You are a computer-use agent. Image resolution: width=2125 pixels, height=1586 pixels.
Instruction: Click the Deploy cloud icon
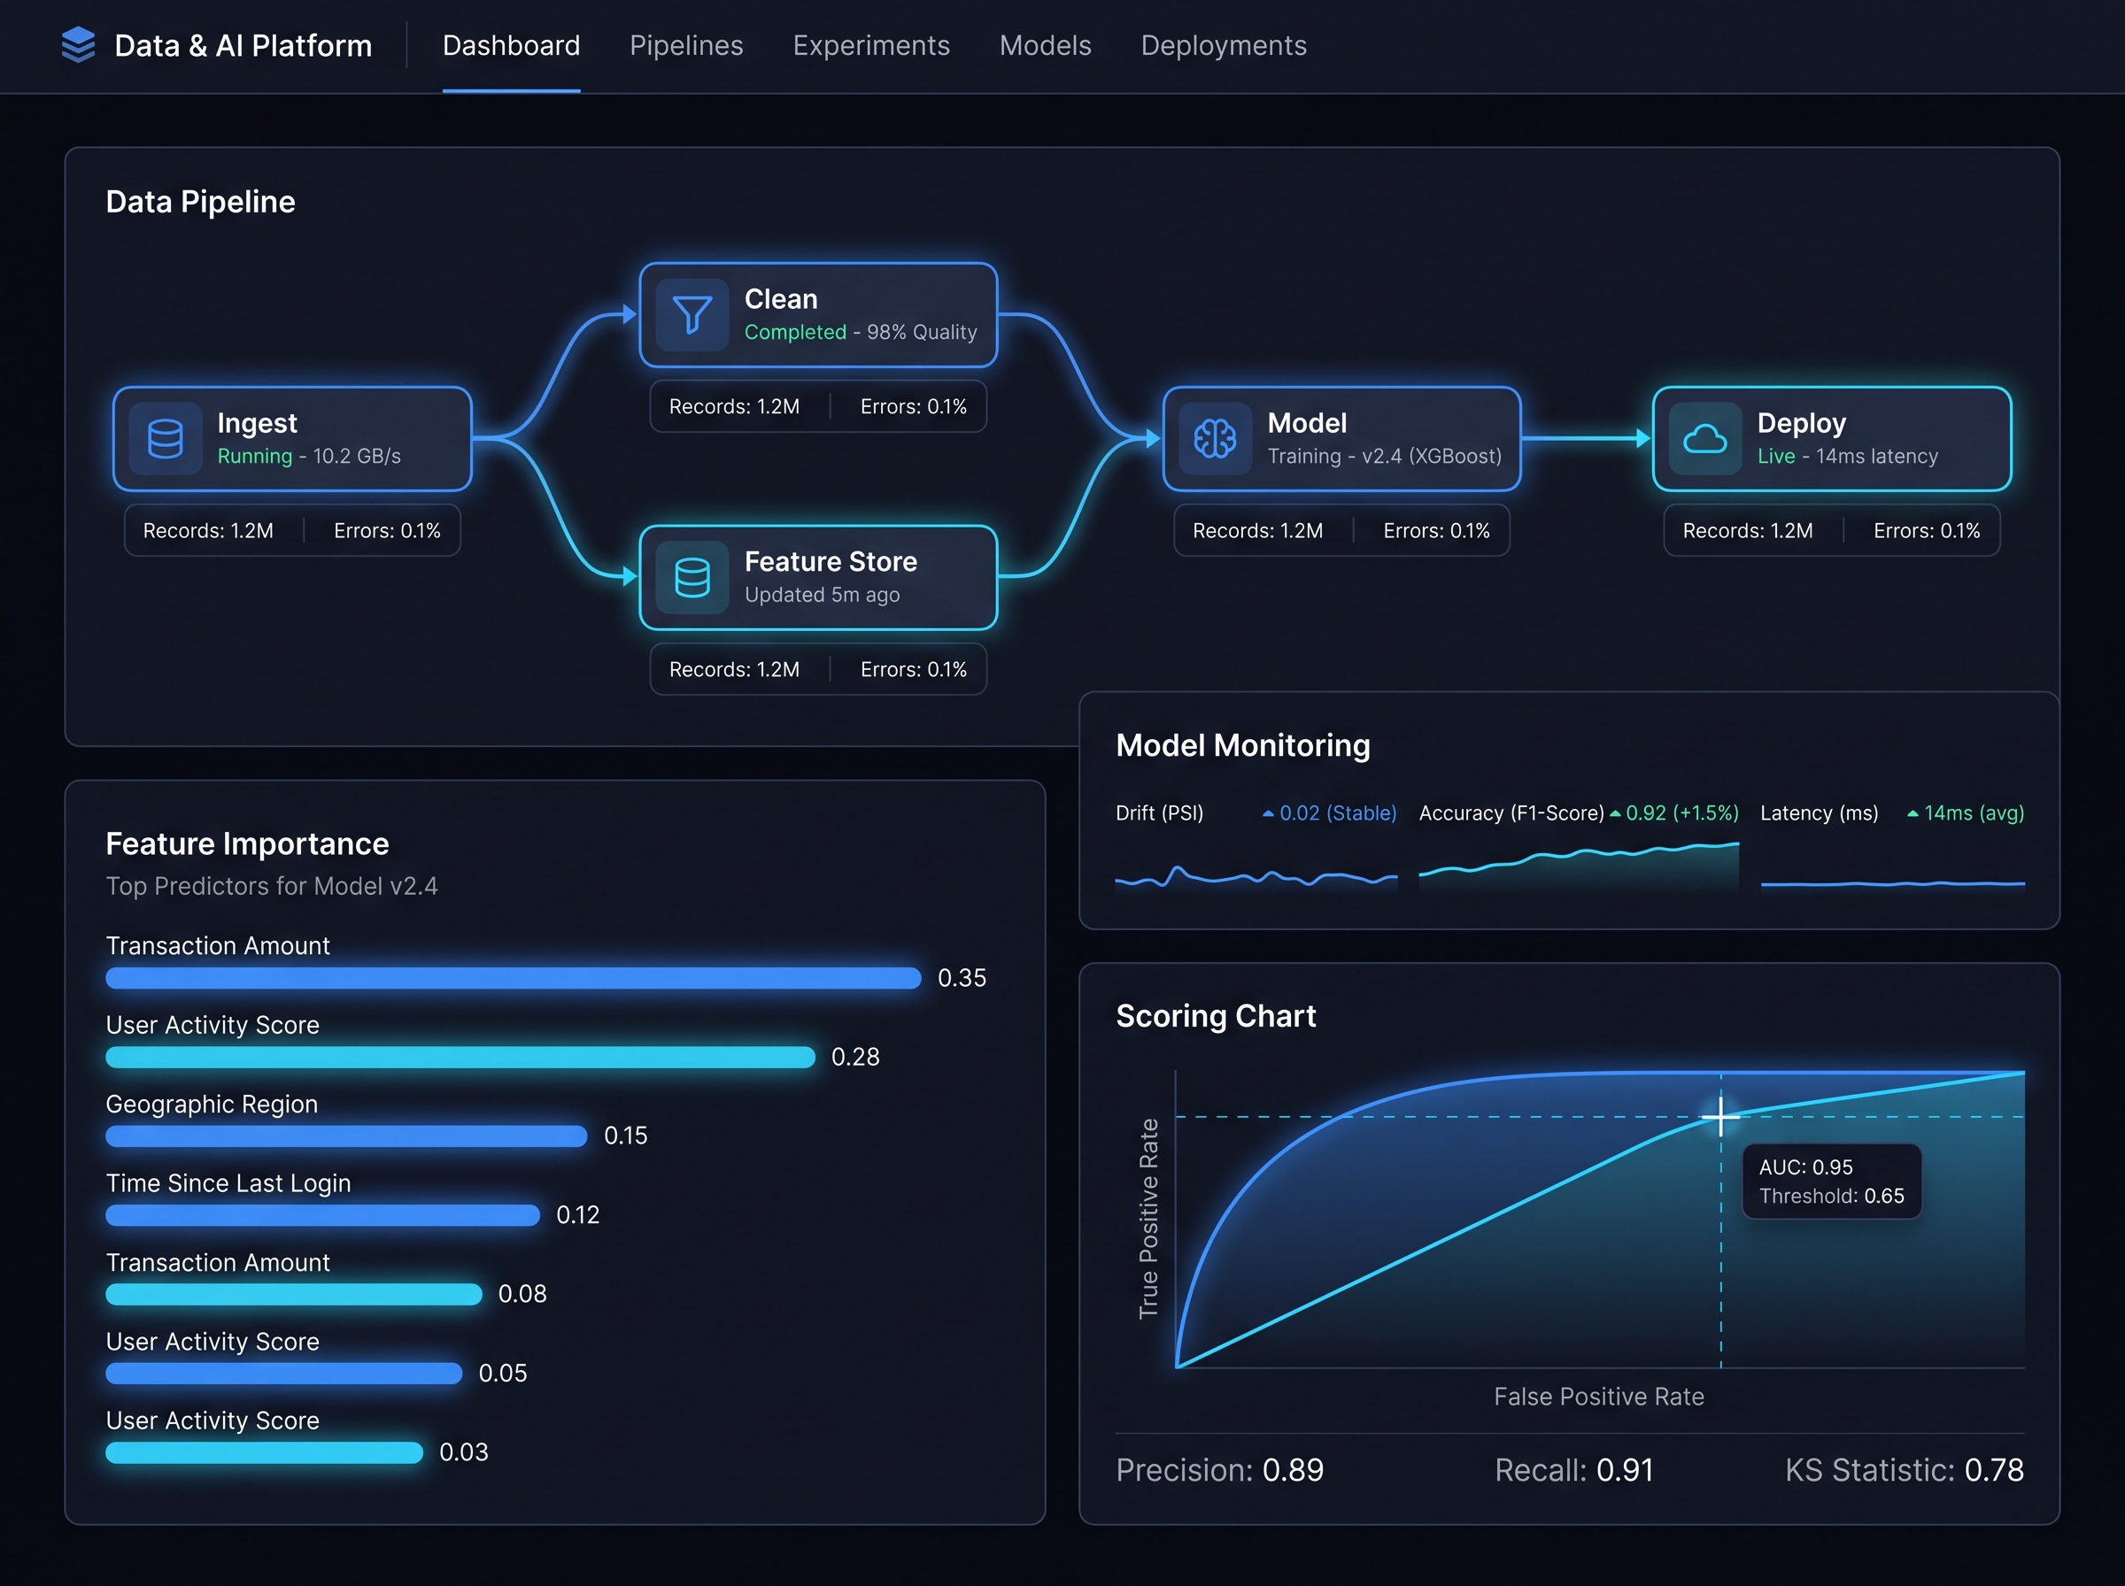pyautogui.click(x=1704, y=439)
